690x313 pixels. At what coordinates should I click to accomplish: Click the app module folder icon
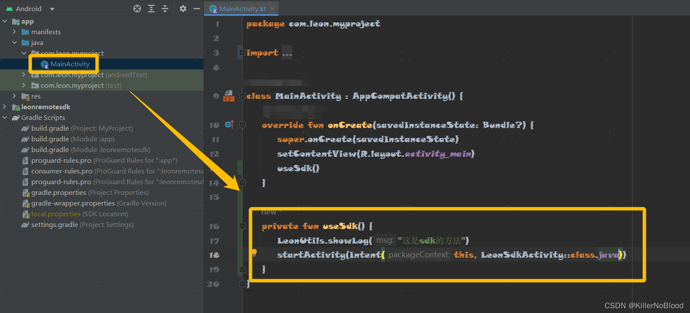click(x=16, y=21)
